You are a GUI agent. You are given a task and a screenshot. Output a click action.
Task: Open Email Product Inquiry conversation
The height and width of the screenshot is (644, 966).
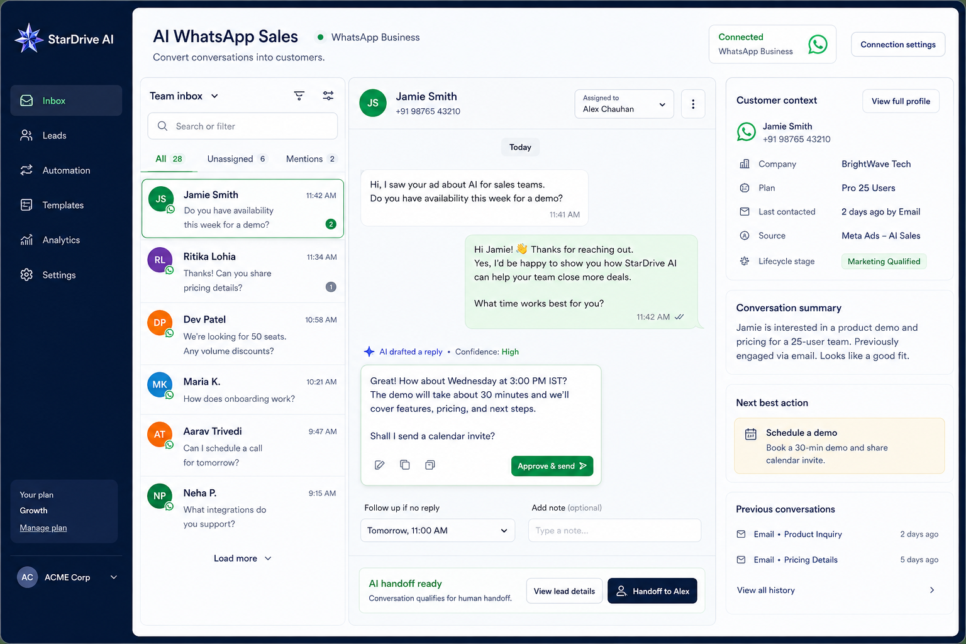coord(837,534)
